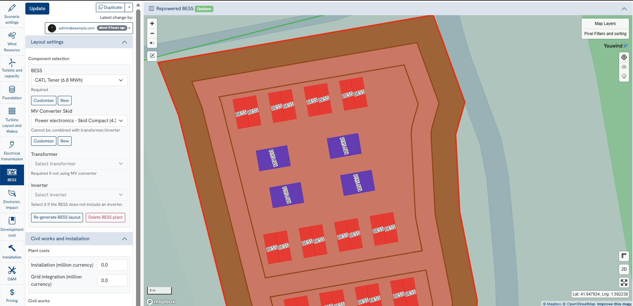Open the Foundation section
633x306 pixels.
(12, 92)
